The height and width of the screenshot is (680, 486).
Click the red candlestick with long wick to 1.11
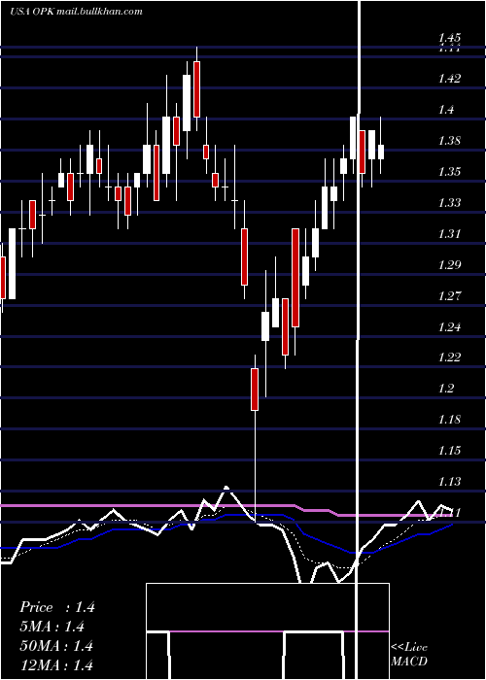[x=255, y=390]
